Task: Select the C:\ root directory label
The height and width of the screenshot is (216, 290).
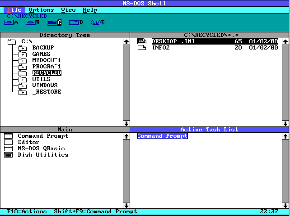Action: click(x=27, y=41)
